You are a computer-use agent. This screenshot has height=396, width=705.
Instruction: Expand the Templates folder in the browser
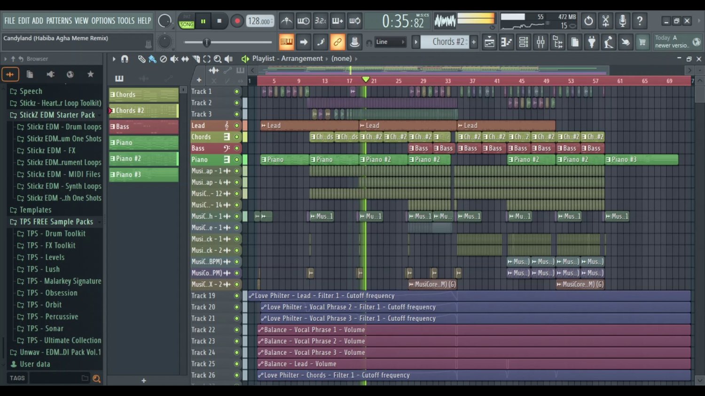(x=35, y=210)
